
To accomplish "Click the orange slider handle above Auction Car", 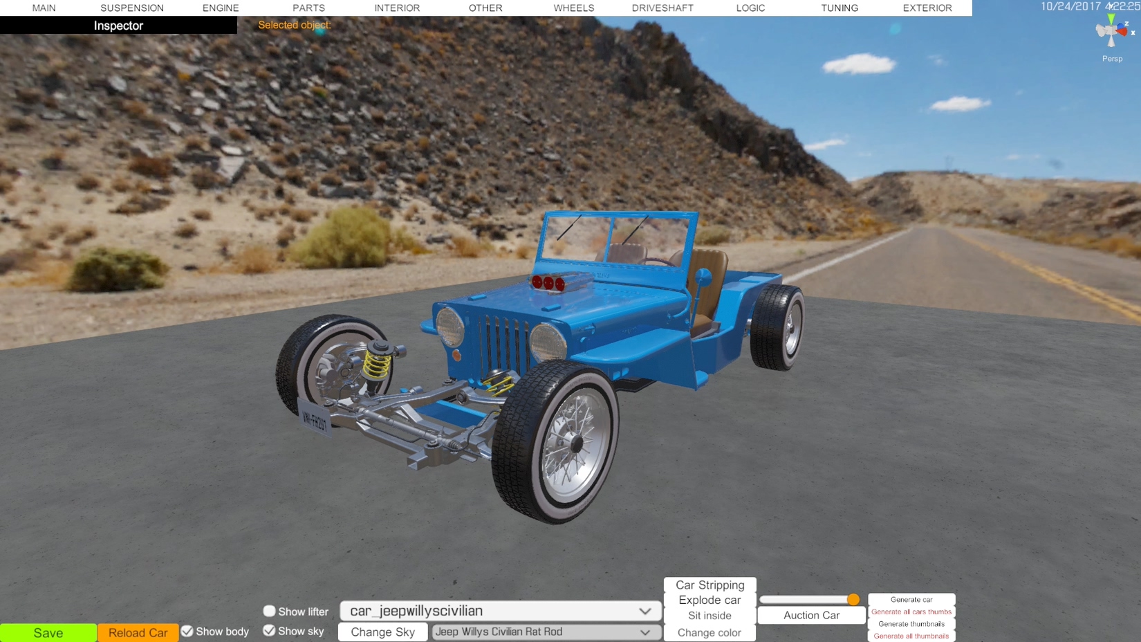I will [x=853, y=599].
